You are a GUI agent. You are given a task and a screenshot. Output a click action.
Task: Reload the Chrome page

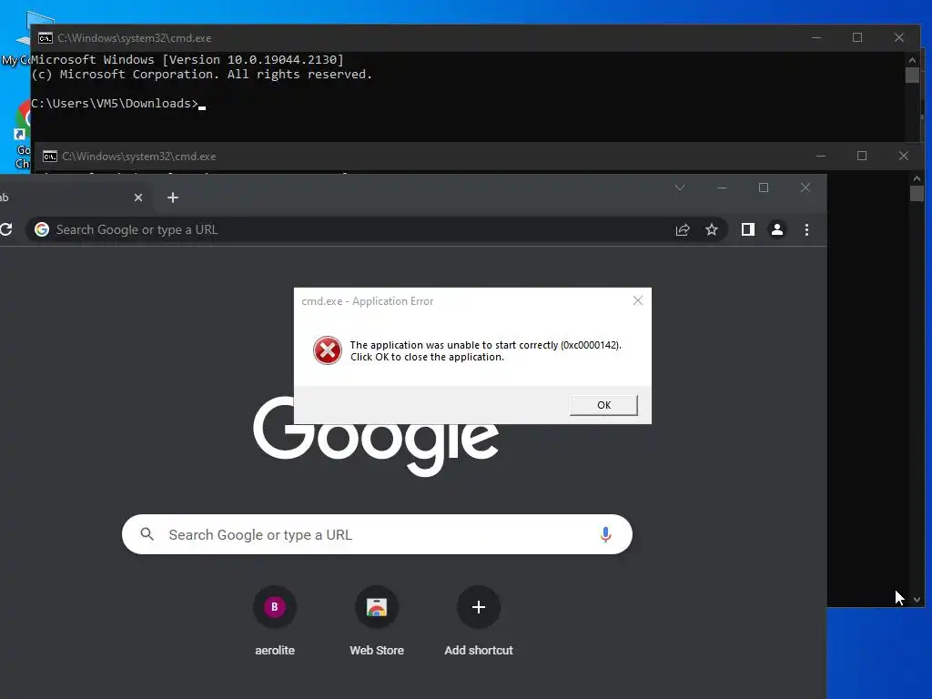coord(6,229)
